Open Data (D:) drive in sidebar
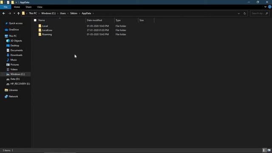 [15, 79]
